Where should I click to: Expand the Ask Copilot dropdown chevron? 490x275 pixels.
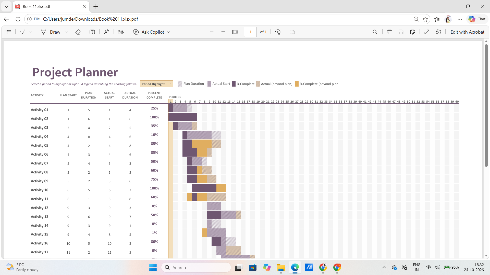tap(168, 32)
